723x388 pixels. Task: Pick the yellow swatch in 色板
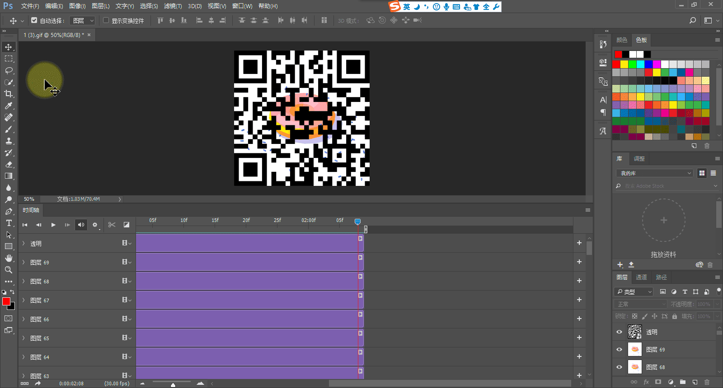click(x=624, y=65)
